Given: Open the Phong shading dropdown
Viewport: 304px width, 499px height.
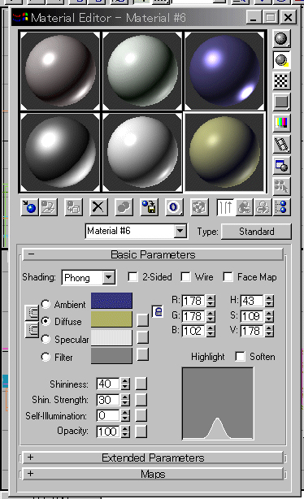Looking at the screenshot, I should [x=109, y=277].
